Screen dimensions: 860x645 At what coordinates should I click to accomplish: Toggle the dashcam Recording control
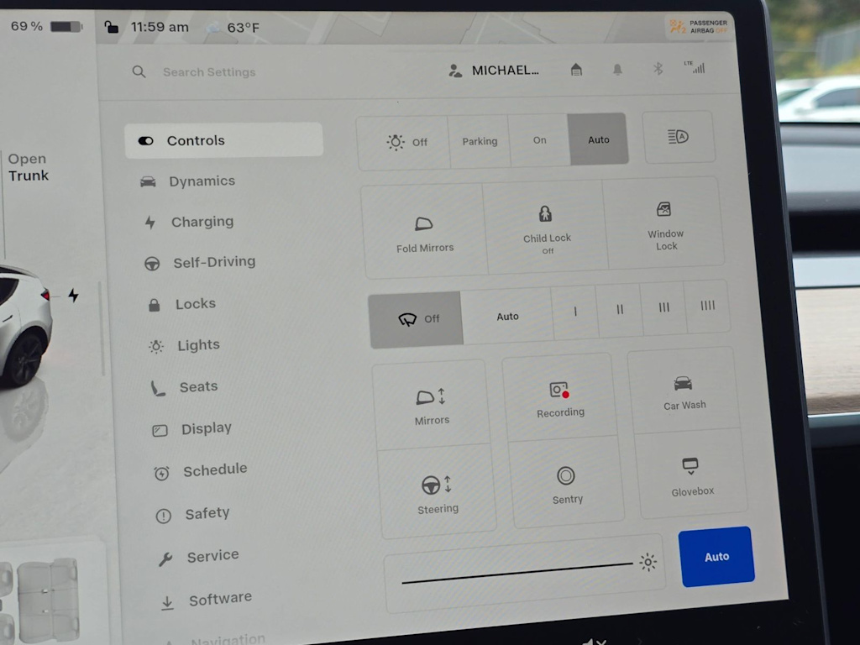point(559,399)
